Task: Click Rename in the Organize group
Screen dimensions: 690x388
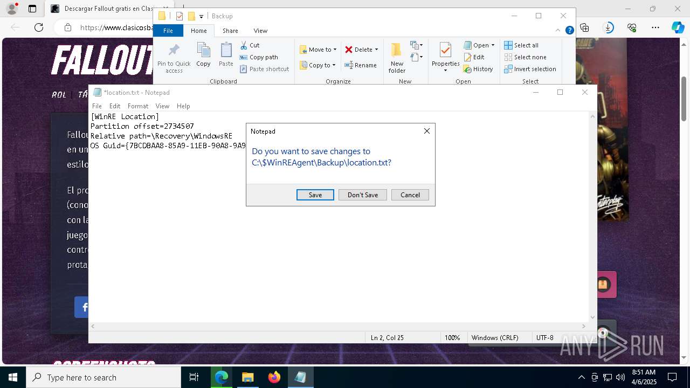Action: [361, 65]
